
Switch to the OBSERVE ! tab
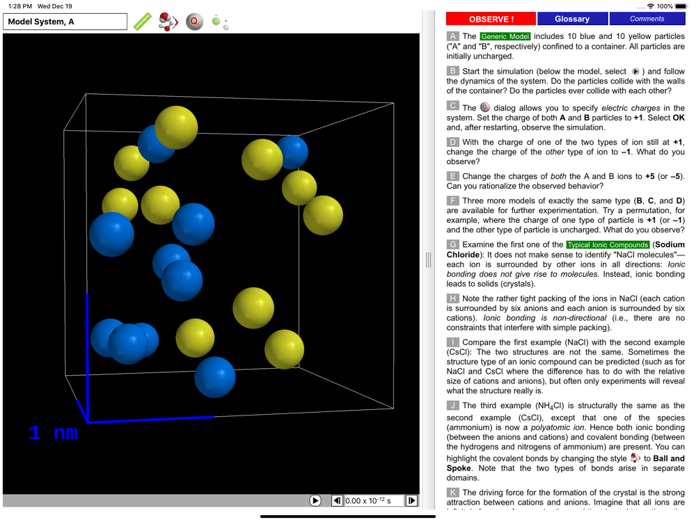tap(491, 19)
